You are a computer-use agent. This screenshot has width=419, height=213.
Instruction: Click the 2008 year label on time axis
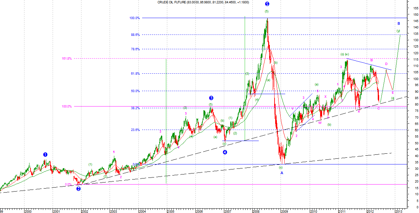click(256, 211)
